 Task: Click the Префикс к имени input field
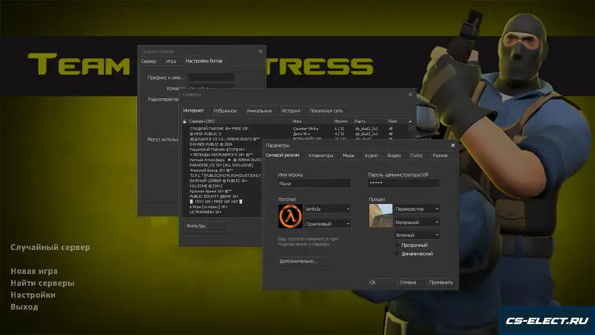(212, 78)
